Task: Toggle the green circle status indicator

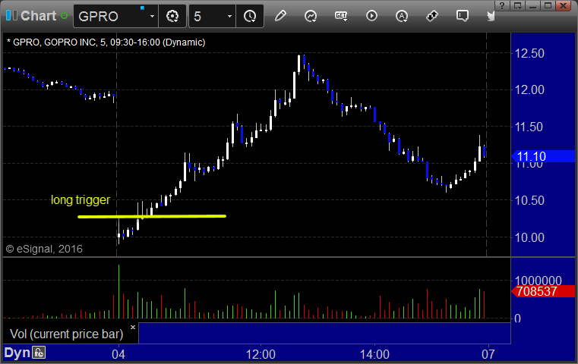Action: (x=64, y=16)
